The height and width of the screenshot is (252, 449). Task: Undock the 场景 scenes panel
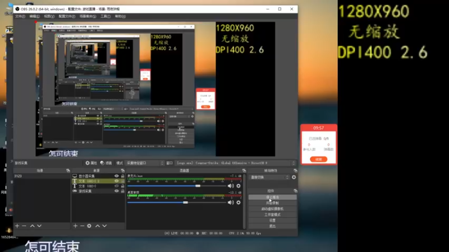coord(68,171)
